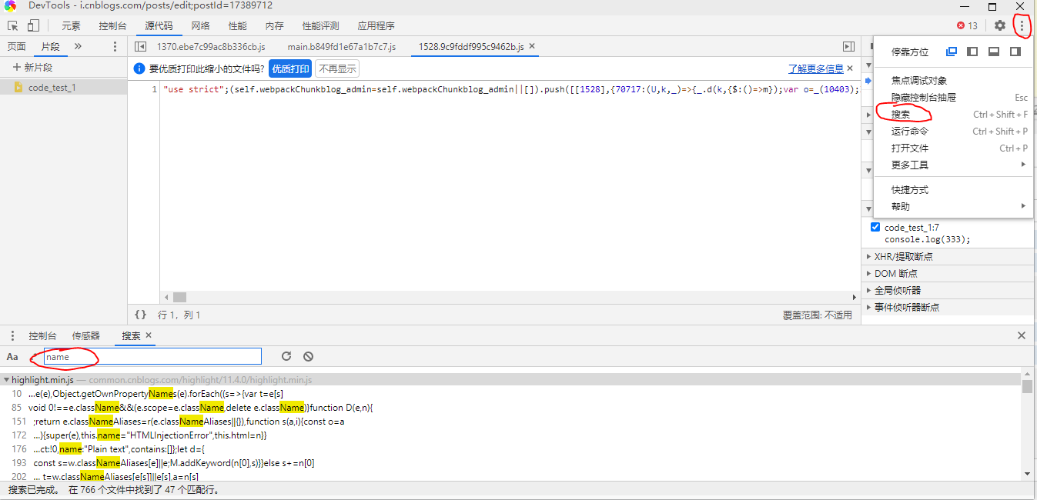Open 快捷方式 from the menu
1037x500 pixels.
pos(953,189)
